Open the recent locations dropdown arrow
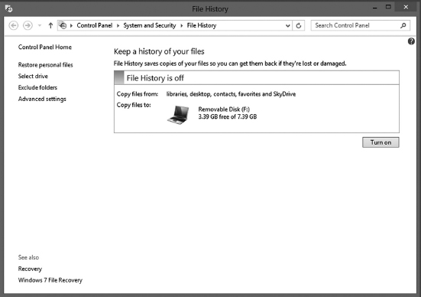 40,25
